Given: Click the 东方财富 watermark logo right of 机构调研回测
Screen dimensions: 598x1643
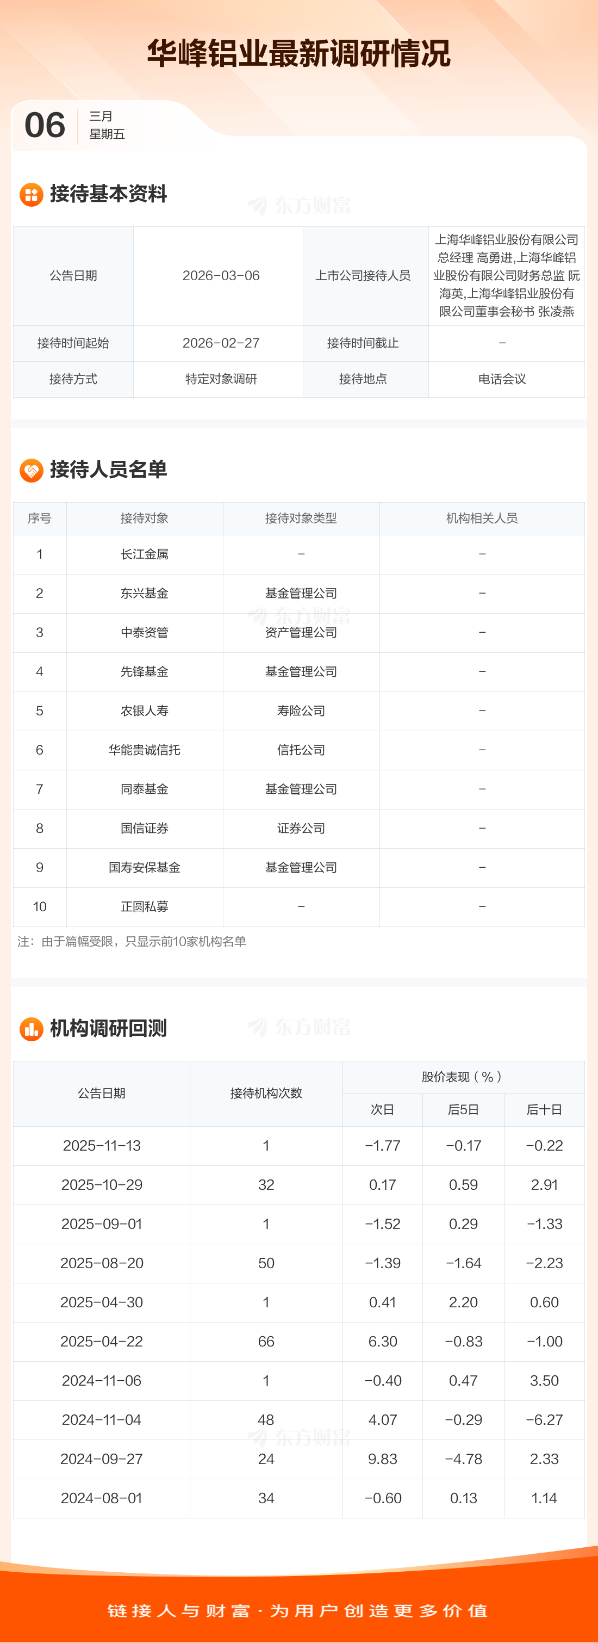Looking at the screenshot, I should click(299, 1027).
